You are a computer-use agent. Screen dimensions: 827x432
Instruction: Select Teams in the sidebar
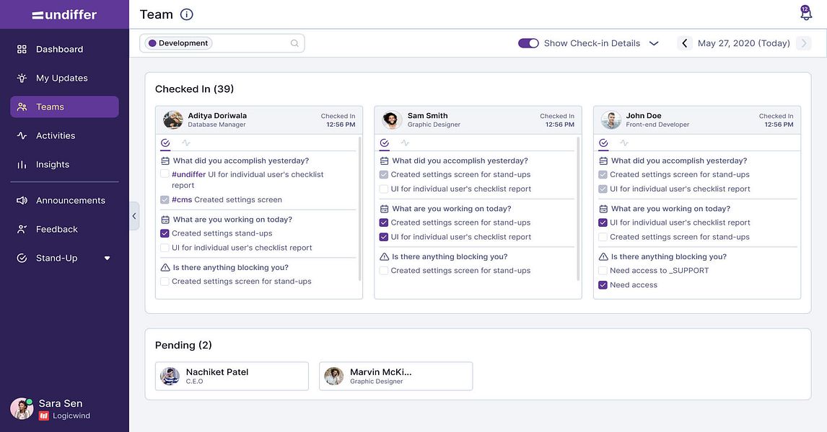pos(64,107)
